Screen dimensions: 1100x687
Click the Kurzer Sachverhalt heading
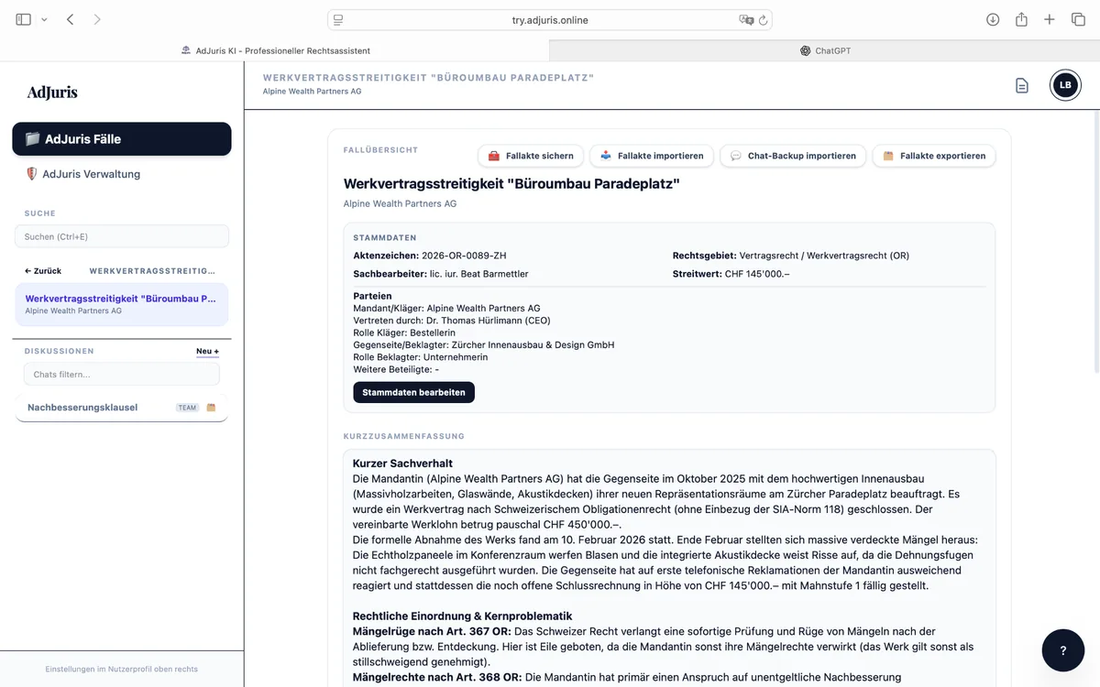tap(402, 463)
